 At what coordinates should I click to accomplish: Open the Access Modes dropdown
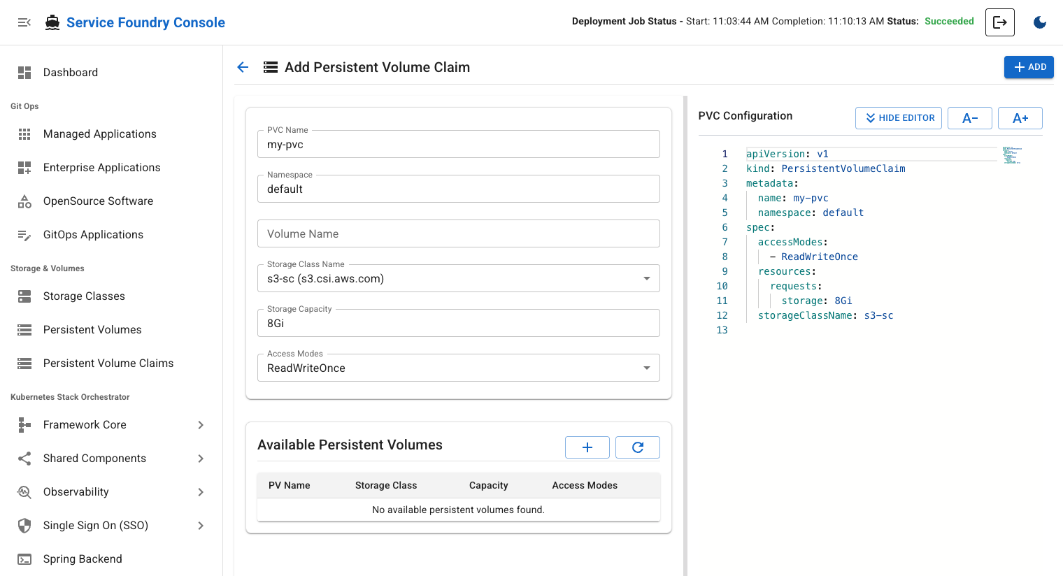tap(646, 368)
